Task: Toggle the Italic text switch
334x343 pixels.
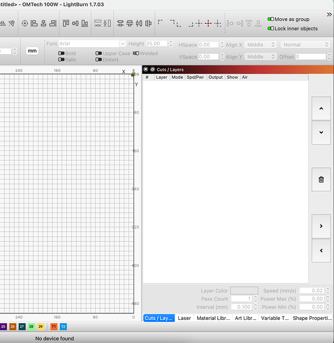Action: pyautogui.click(x=61, y=59)
